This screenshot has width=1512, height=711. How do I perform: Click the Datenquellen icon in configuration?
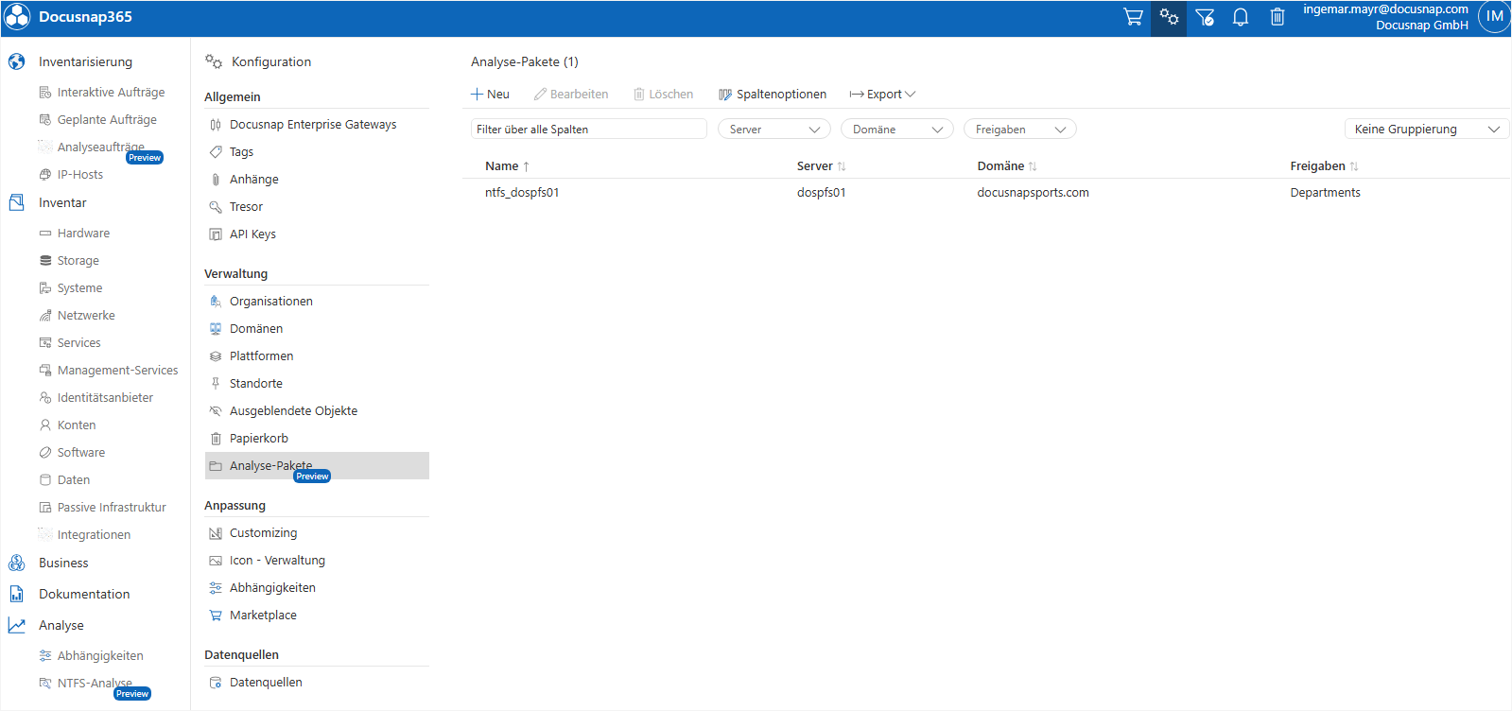coord(216,683)
